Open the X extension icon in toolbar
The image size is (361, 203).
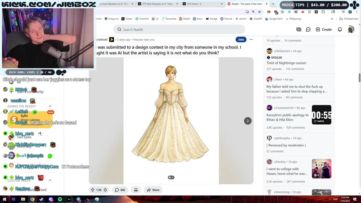coord(316,12)
